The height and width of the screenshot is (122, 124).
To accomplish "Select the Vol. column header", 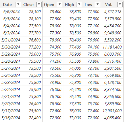I will tap(112, 4).
